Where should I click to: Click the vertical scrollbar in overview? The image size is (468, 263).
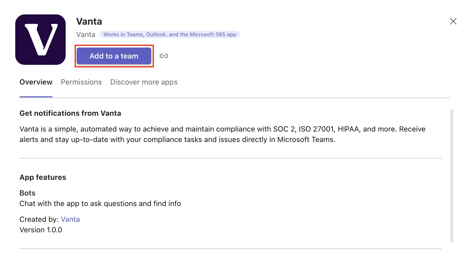(x=452, y=176)
